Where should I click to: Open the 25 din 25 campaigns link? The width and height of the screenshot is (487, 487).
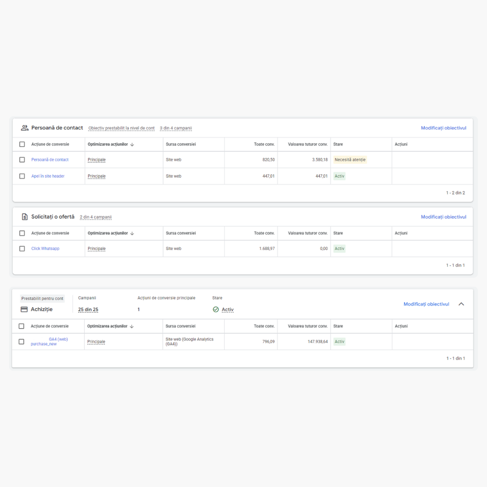(88, 309)
